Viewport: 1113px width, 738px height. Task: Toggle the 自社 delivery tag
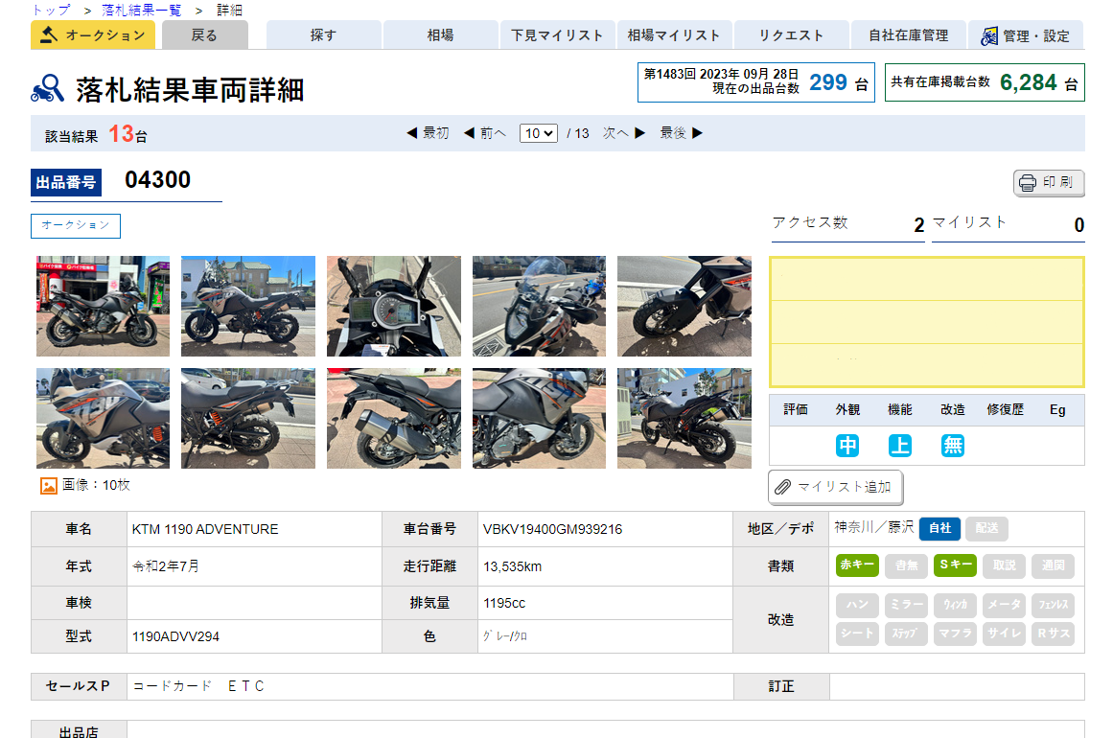click(939, 529)
